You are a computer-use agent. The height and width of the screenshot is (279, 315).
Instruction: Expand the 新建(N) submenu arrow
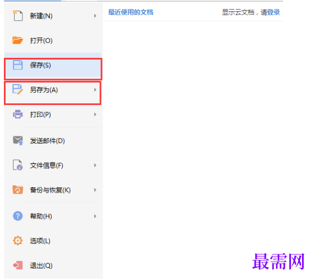[95, 16]
